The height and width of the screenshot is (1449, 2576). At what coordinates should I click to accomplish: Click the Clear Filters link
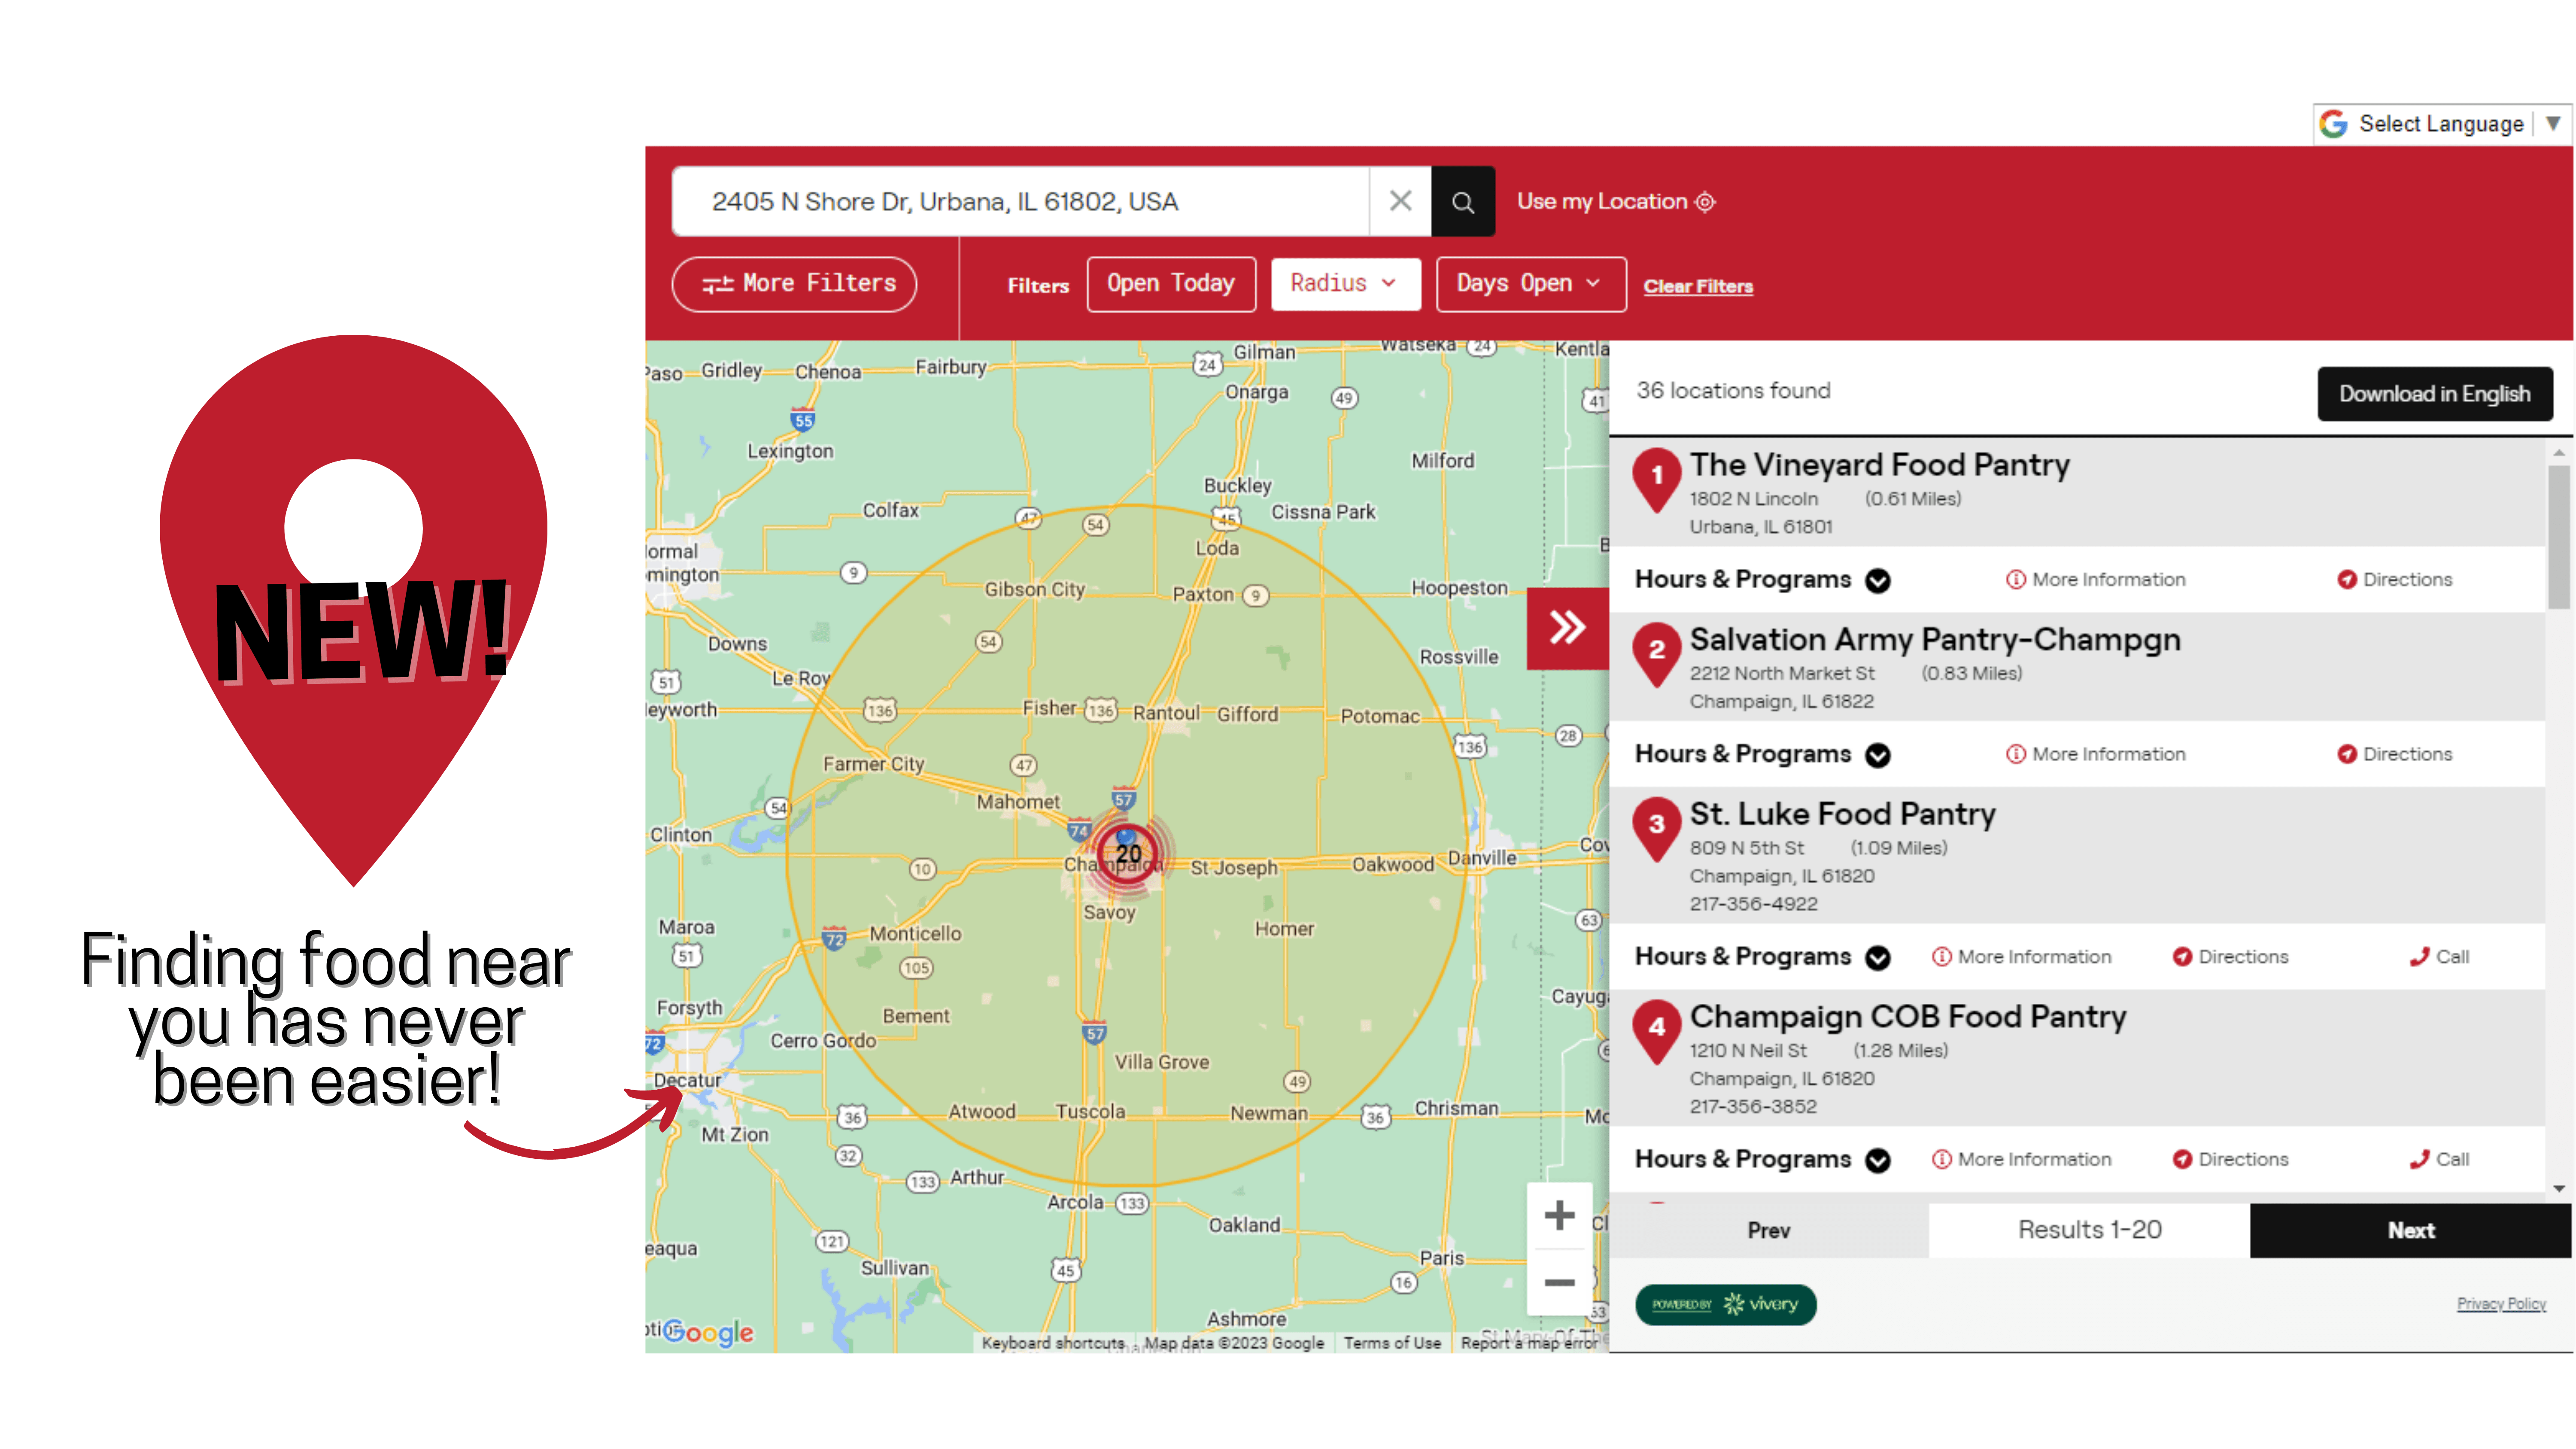click(1698, 287)
